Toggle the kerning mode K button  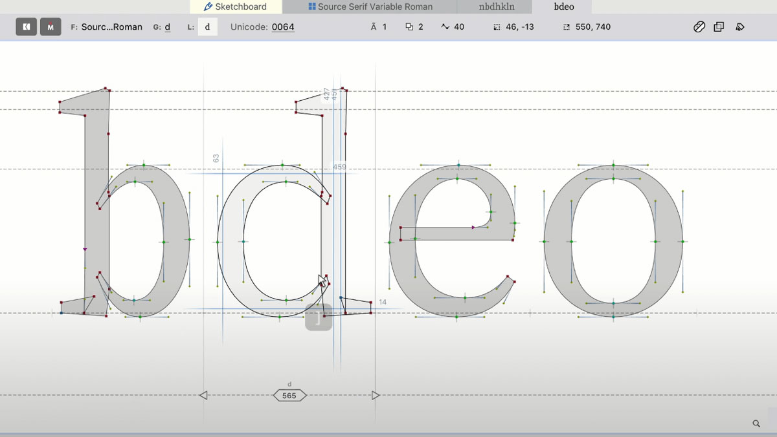(x=26, y=27)
